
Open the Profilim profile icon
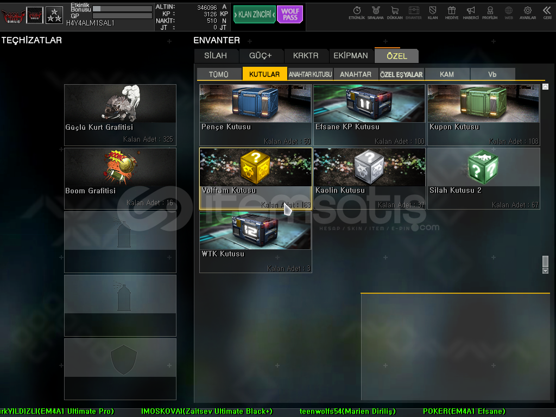[490, 13]
